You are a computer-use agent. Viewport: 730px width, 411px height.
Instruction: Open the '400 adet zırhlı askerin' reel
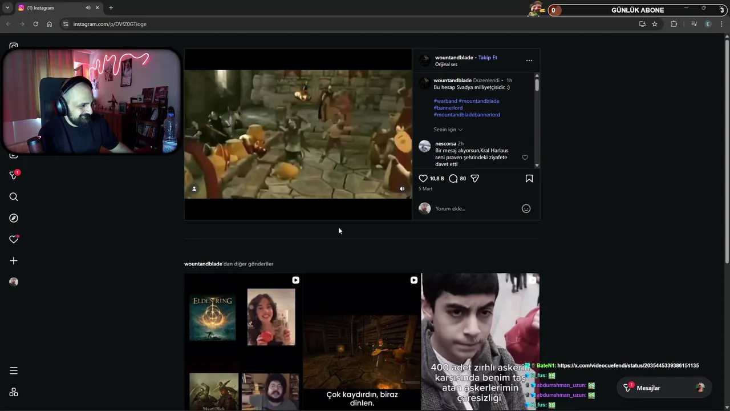pos(480,342)
